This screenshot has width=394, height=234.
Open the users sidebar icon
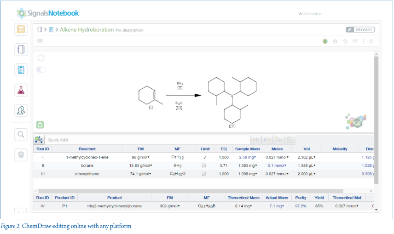pyautogui.click(x=21, y=110)
